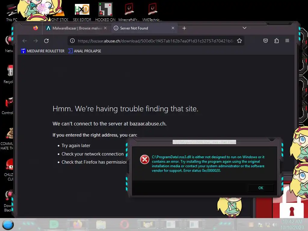Select the Minecraft4Fr... desktop icon
The width and height of the screenshot is (308, 231).
point(129,12)
